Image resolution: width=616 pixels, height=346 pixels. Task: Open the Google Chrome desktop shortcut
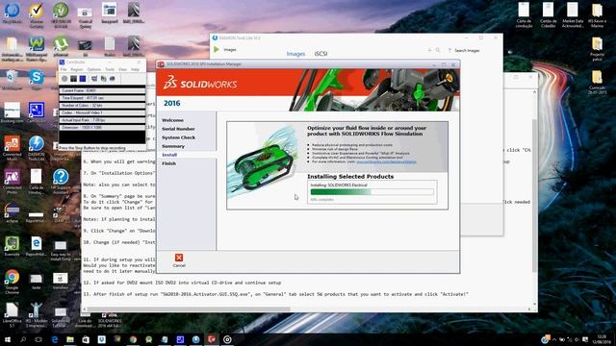coord(12,282)
